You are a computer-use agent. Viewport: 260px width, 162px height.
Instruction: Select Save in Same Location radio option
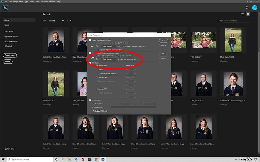[97, 56]
